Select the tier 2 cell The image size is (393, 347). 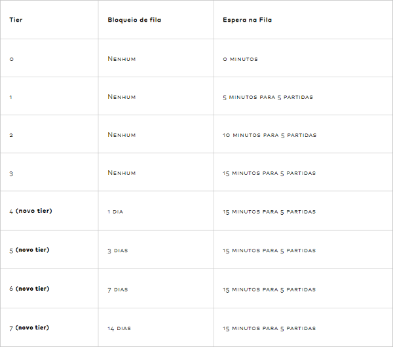[11, 135]
